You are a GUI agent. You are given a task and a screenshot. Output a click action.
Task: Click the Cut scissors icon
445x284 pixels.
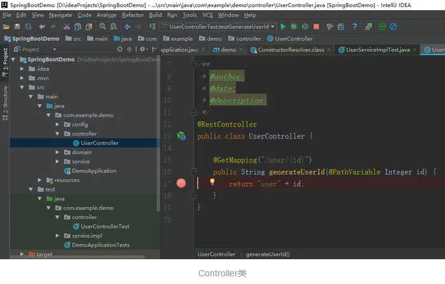(x=67, y=27)
